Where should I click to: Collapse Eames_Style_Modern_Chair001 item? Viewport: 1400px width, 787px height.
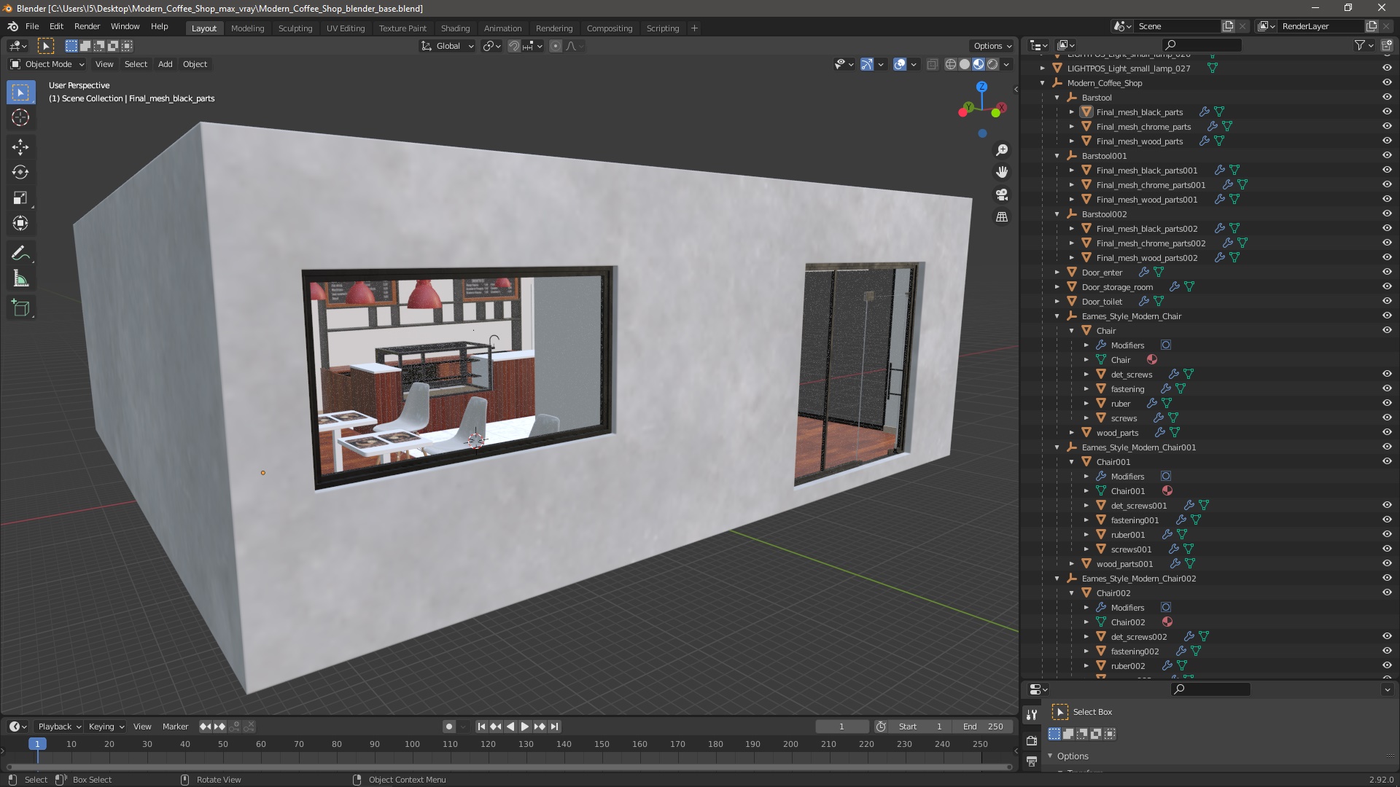1057,447
